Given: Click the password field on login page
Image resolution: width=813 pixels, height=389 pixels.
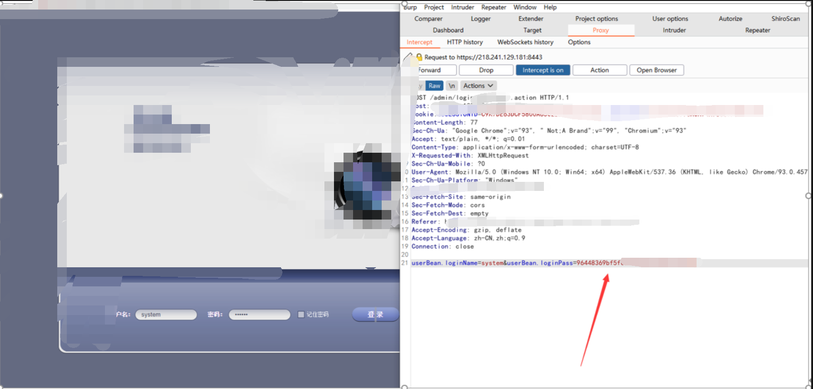Looking at the screenshot, I should (260, 315).
